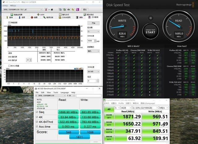Click the folder usage tab icon in HD Tune

(60, 17)
